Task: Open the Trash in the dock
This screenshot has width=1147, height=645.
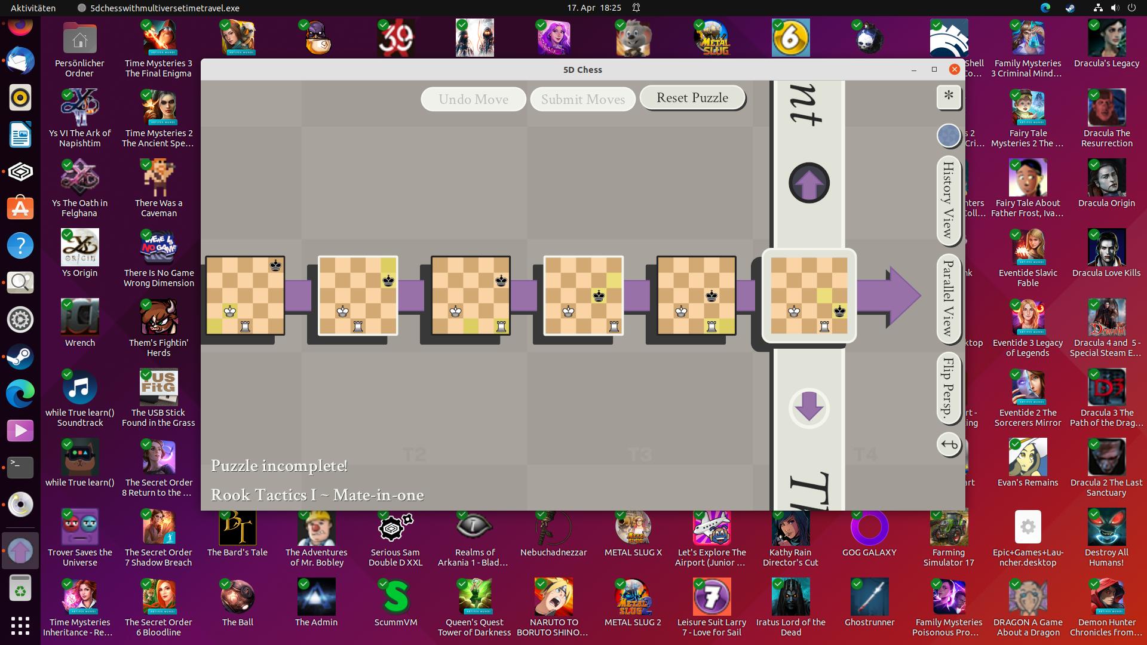Action: pos(20,588)
